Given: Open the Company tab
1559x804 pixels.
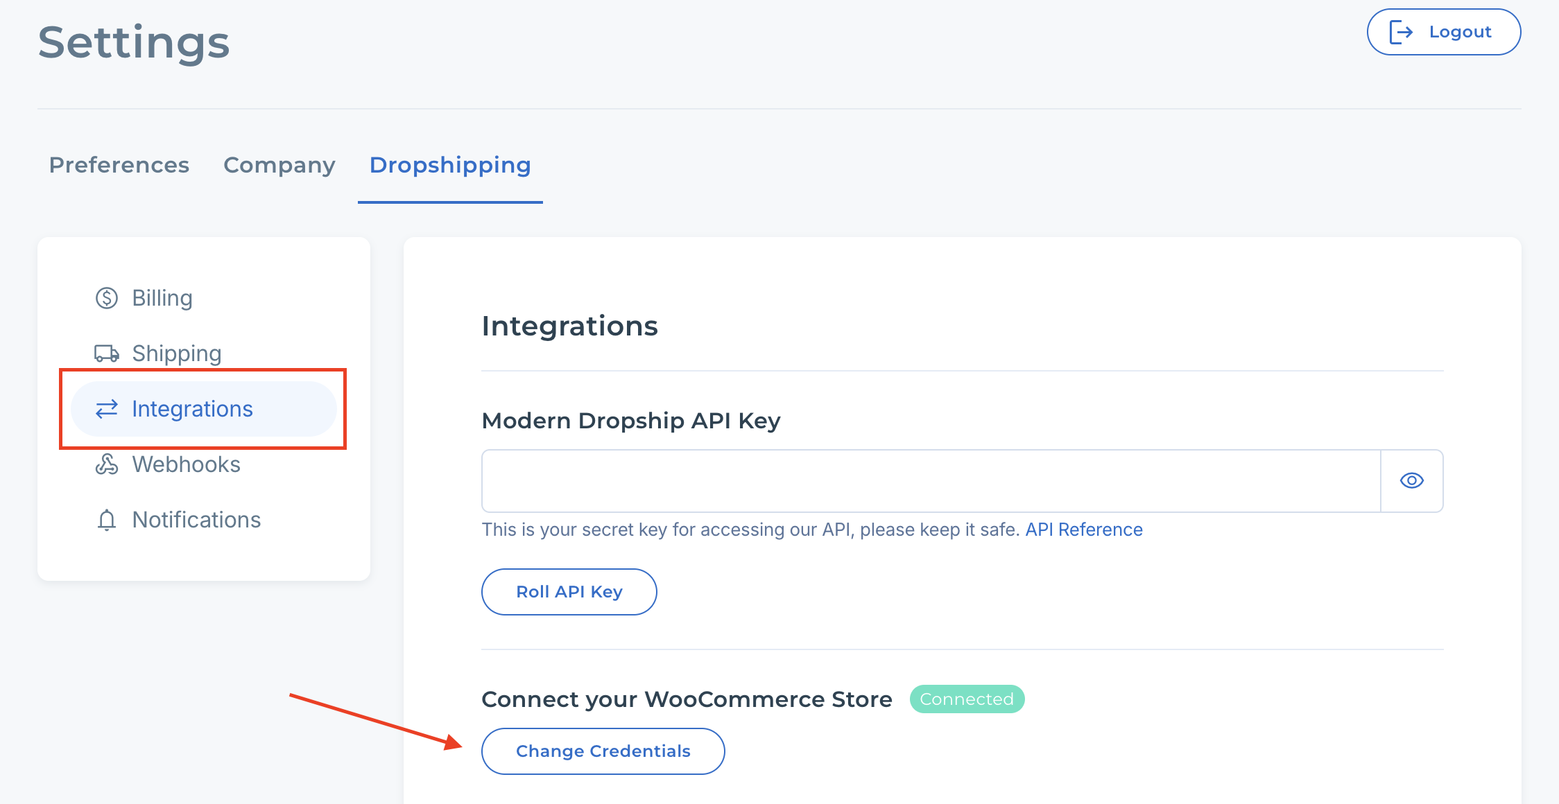Looking at the screenshot, I should (x=279, y=165).
